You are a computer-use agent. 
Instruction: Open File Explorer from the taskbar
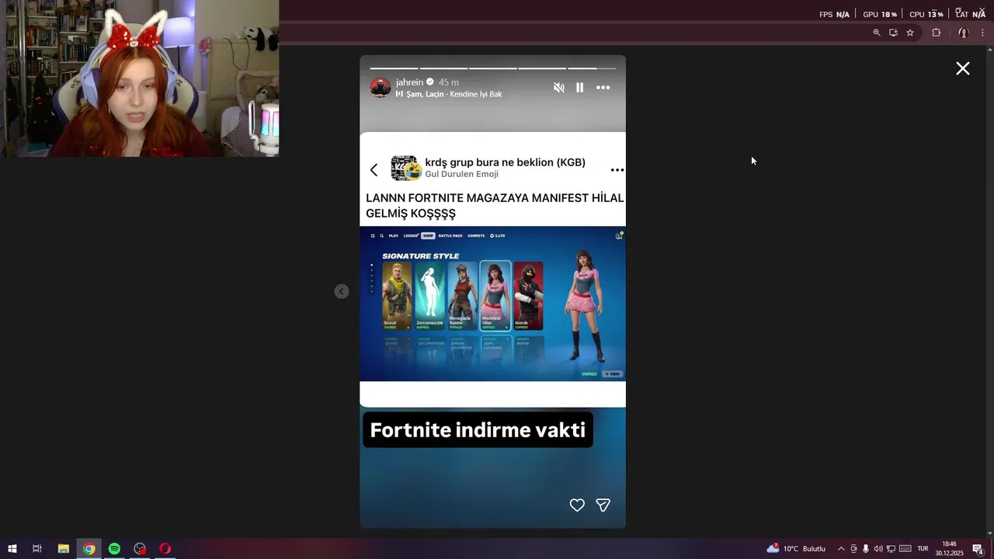pyautogui.click(x=64, y=549)
